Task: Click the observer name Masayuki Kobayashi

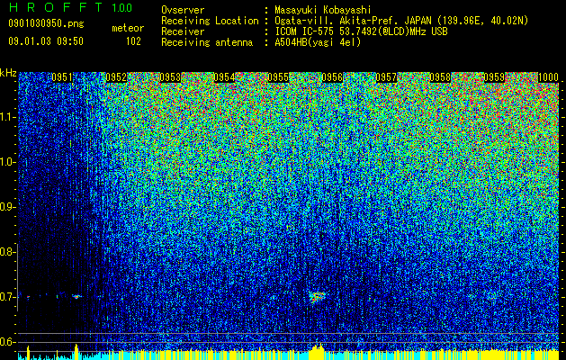Action: pyautogui.click(x=323, y=10)
